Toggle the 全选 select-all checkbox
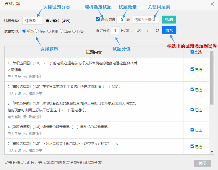 tap(192, 52)
